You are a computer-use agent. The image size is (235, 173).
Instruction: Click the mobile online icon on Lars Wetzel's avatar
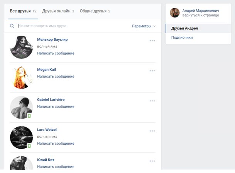click(29, 146)
